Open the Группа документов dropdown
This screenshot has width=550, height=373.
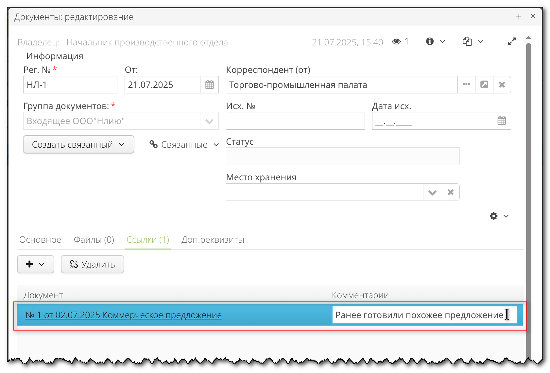click(210, 121)
